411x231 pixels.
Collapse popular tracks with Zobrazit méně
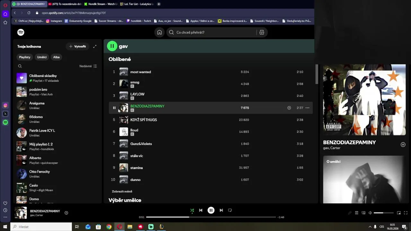pos(122,192)
